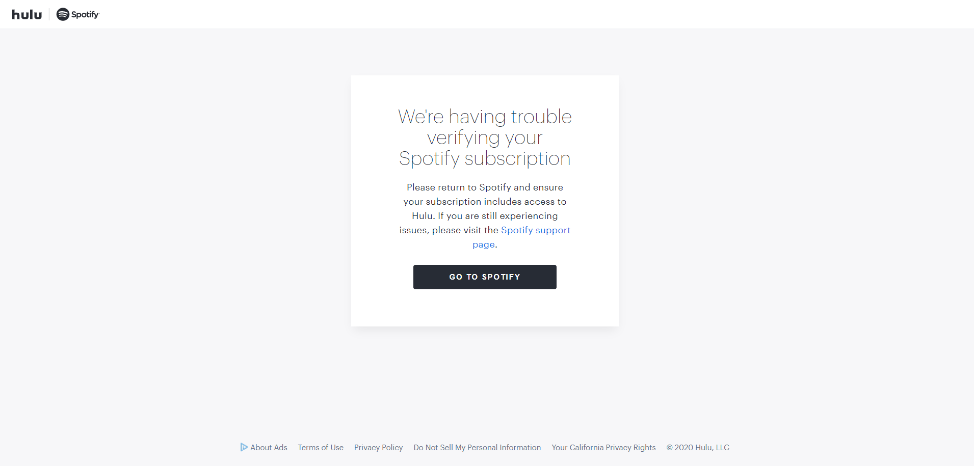Click the blue word "page" link
The width and height of the screenshot is (974, 466).
point(483,244)
